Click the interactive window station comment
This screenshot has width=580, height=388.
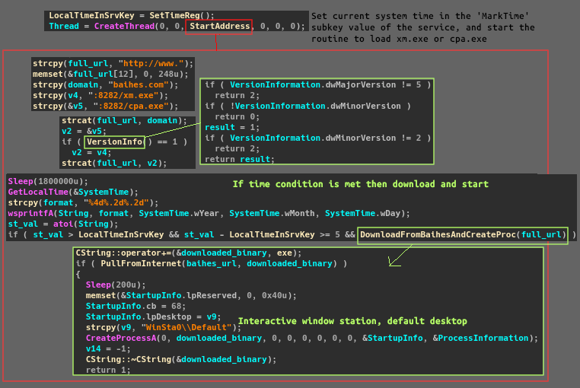pyautogui.click(x=352, y=321)
